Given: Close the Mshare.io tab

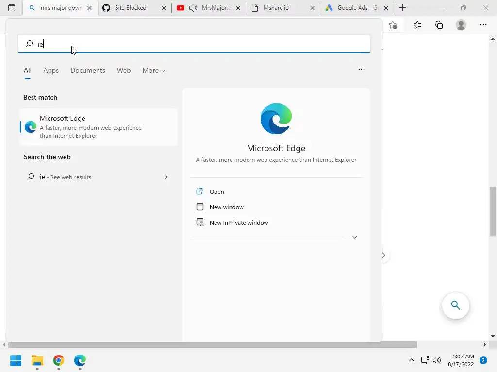Looking at the screenshot, I should point(312,8).
